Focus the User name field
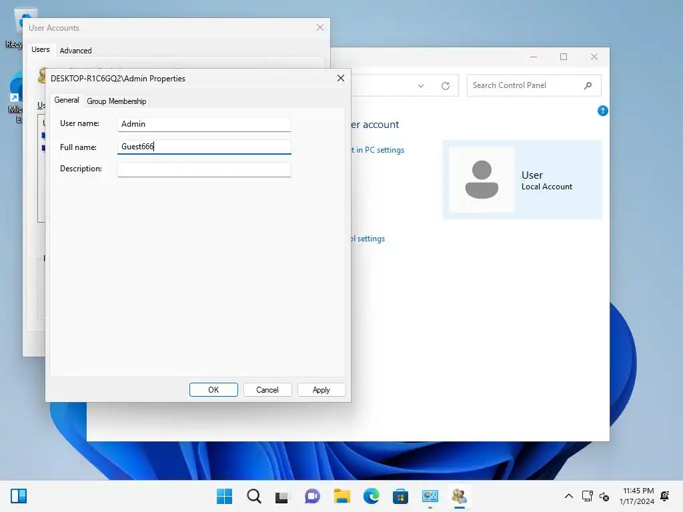Screen dimensions: 683x512 (x=204, y=124)
